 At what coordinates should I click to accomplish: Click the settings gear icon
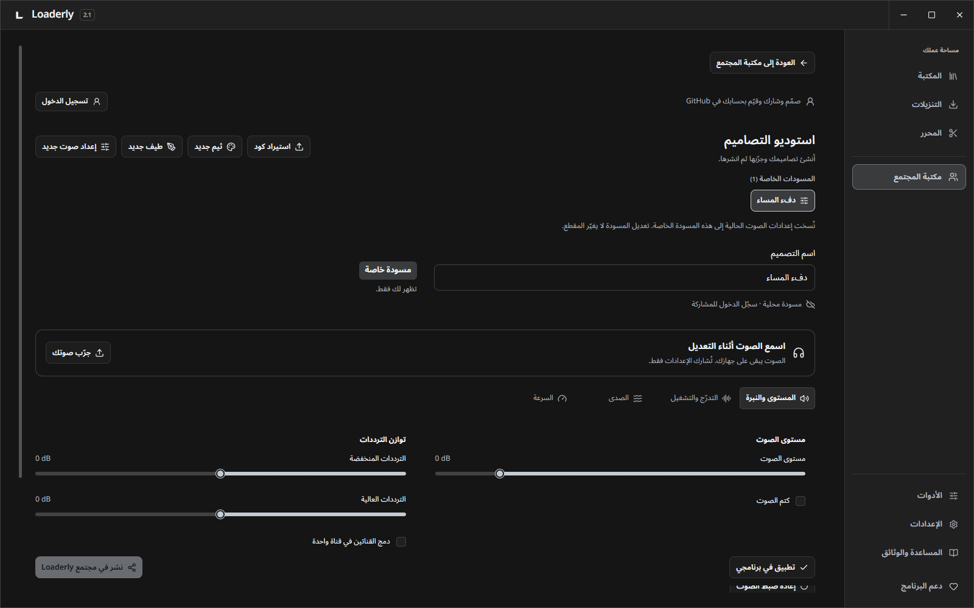pyautogui.click(x=953, y=524)
